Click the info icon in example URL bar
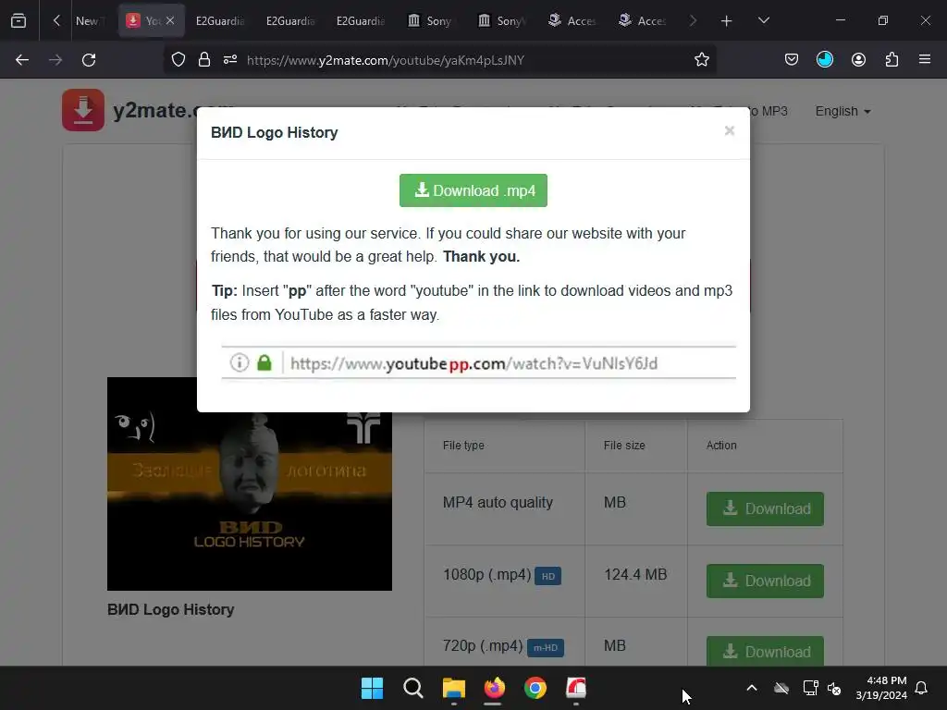This screenshot has width=947, height=710. tap(240, 362)
